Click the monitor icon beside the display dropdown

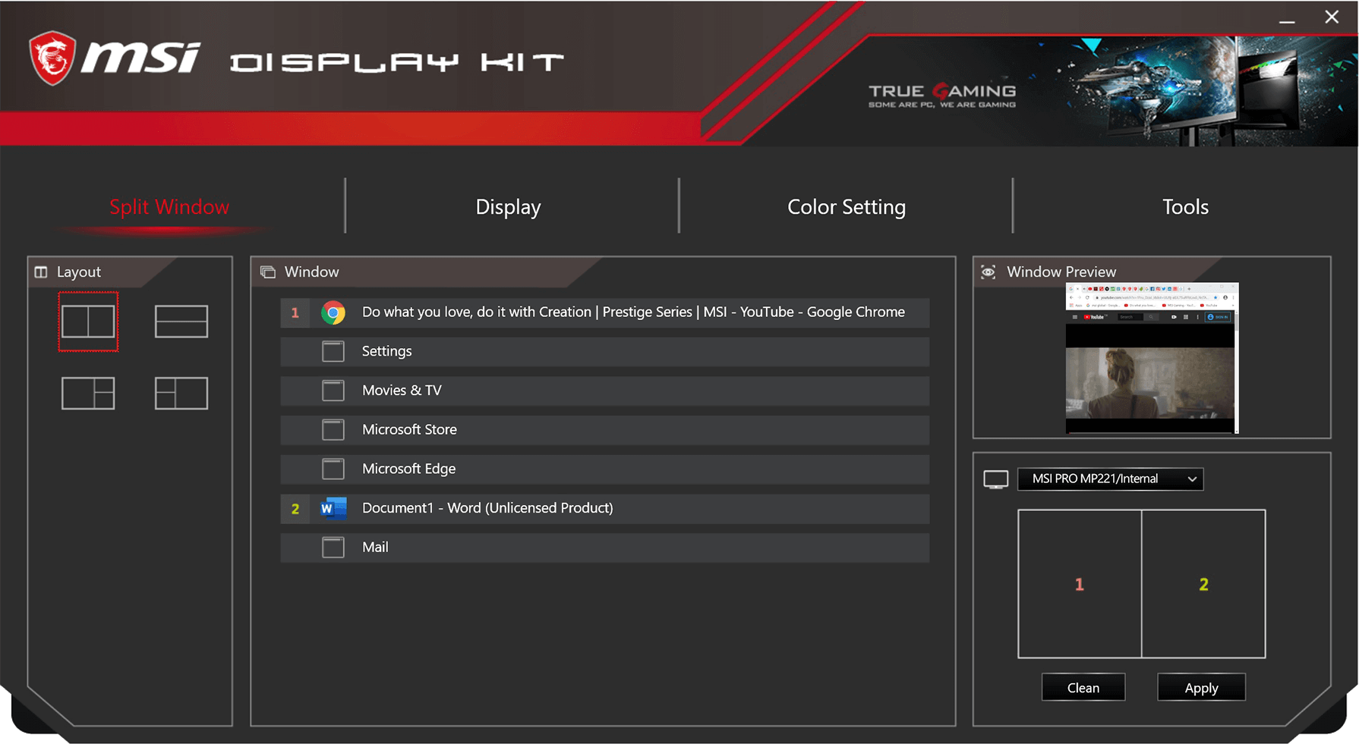coord(995,479)
